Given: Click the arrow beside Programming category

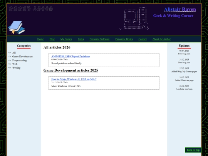Looking at the screenshot, I should point(10,60).
